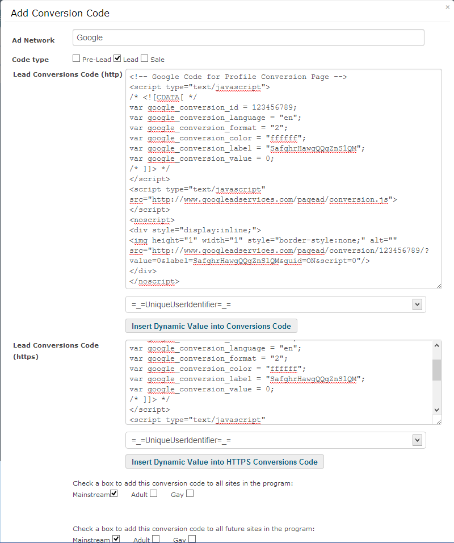
Task: Check Gay for all sites
Action: pos(190,493)
